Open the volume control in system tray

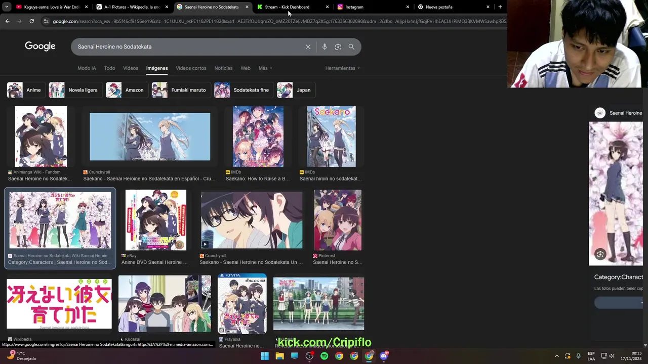612,356
